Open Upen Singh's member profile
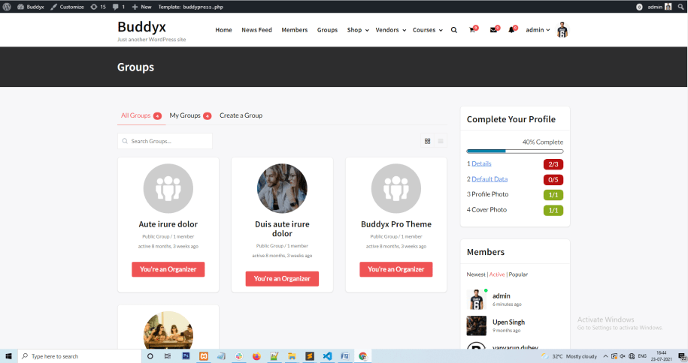 click(x=508, y=322)
